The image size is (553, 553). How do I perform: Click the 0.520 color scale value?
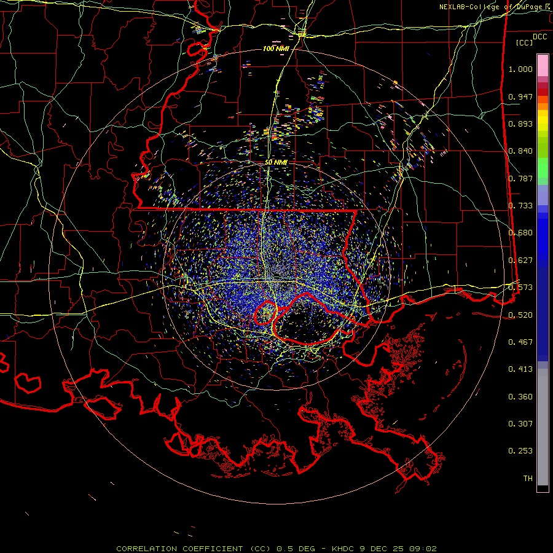pos(520,315)
